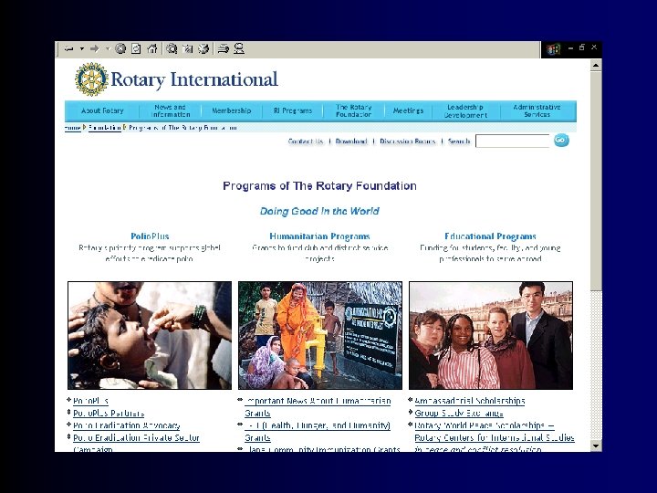
Task: Open the Administrative Services menu
Action: pos(537,110)
